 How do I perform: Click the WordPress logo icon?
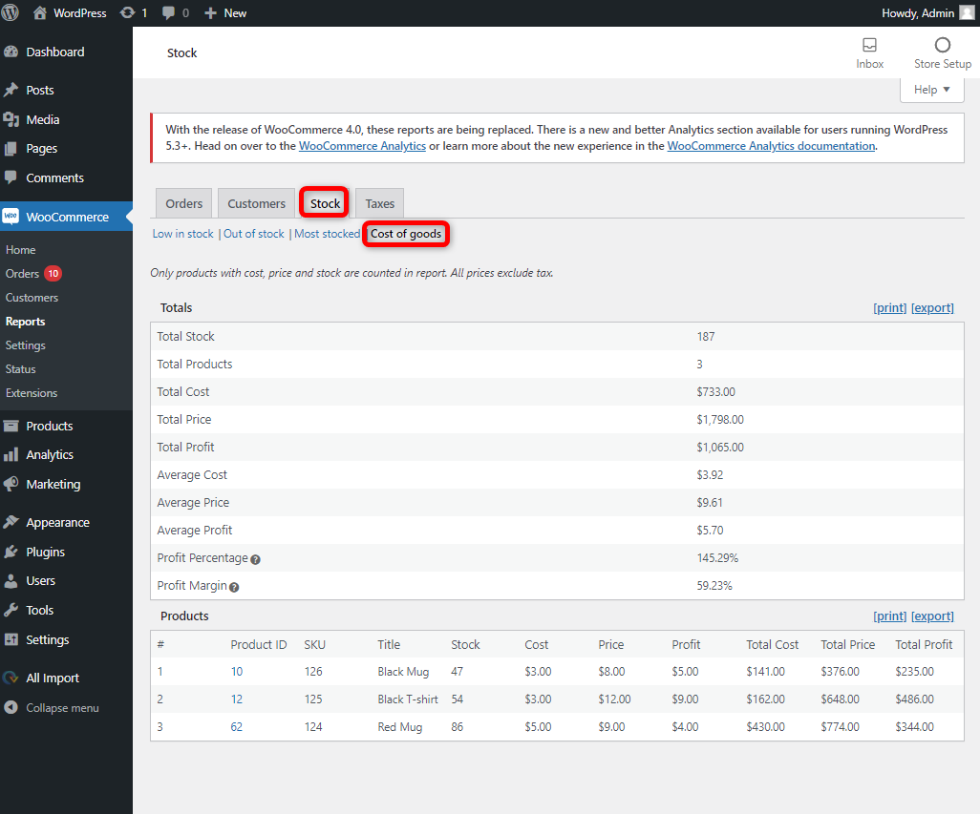(x=10, y=12)
